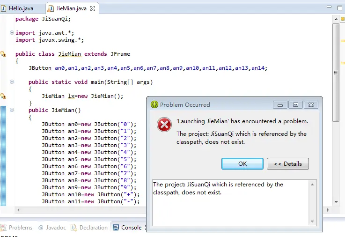Click the editor horizontal scrollbar right arrow
The height and width of the screenshot is (237, 345).
coord(328,210)
